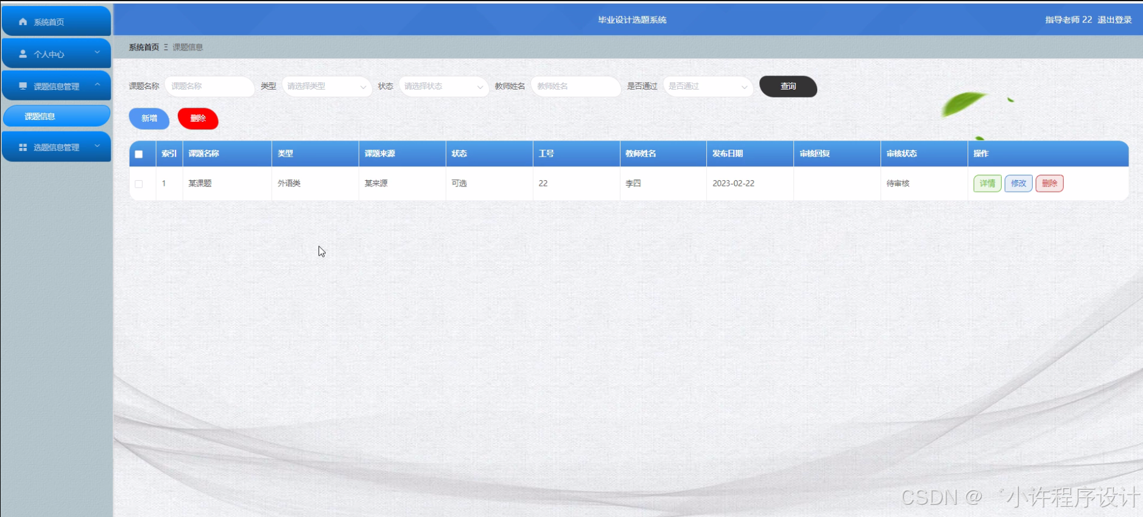Viewport: 1143px width, 517px height.
Task: Open the 类型 dropdown
Action: (326, 86)
